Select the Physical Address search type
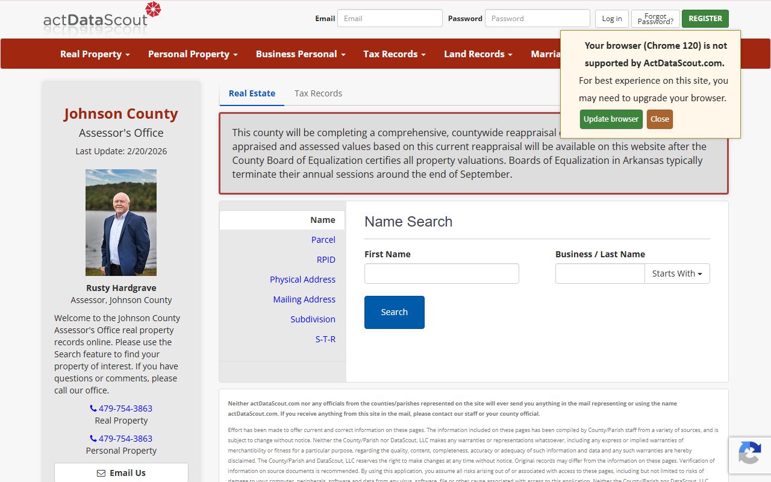Image resolution: width=771 pixels, height=482 pixels. click(302, 280)
